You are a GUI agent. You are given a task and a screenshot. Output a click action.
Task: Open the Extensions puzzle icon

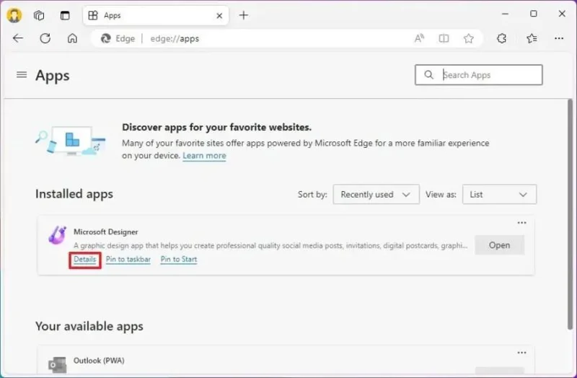[x=501, y=38]
